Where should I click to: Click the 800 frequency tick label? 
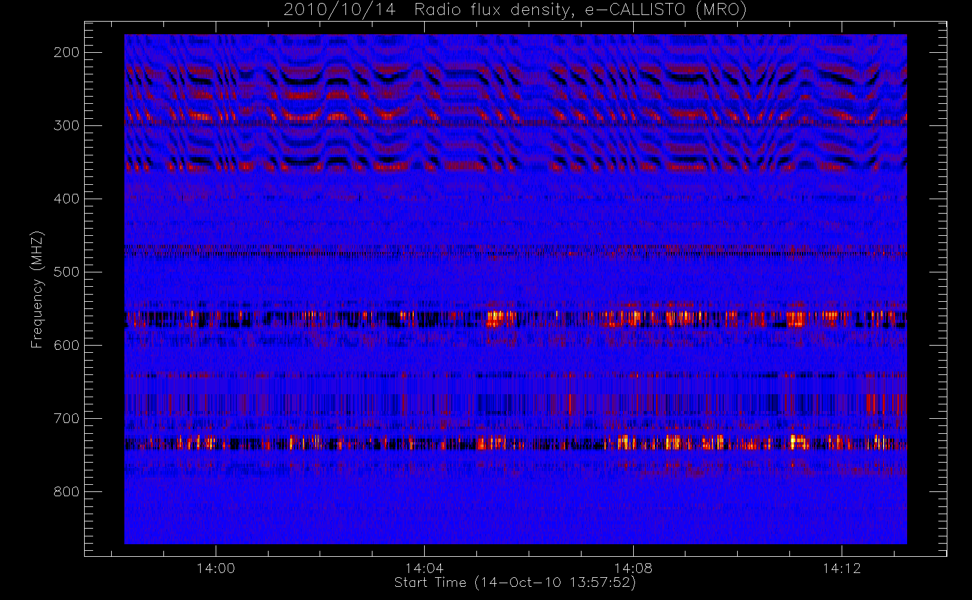67,491
